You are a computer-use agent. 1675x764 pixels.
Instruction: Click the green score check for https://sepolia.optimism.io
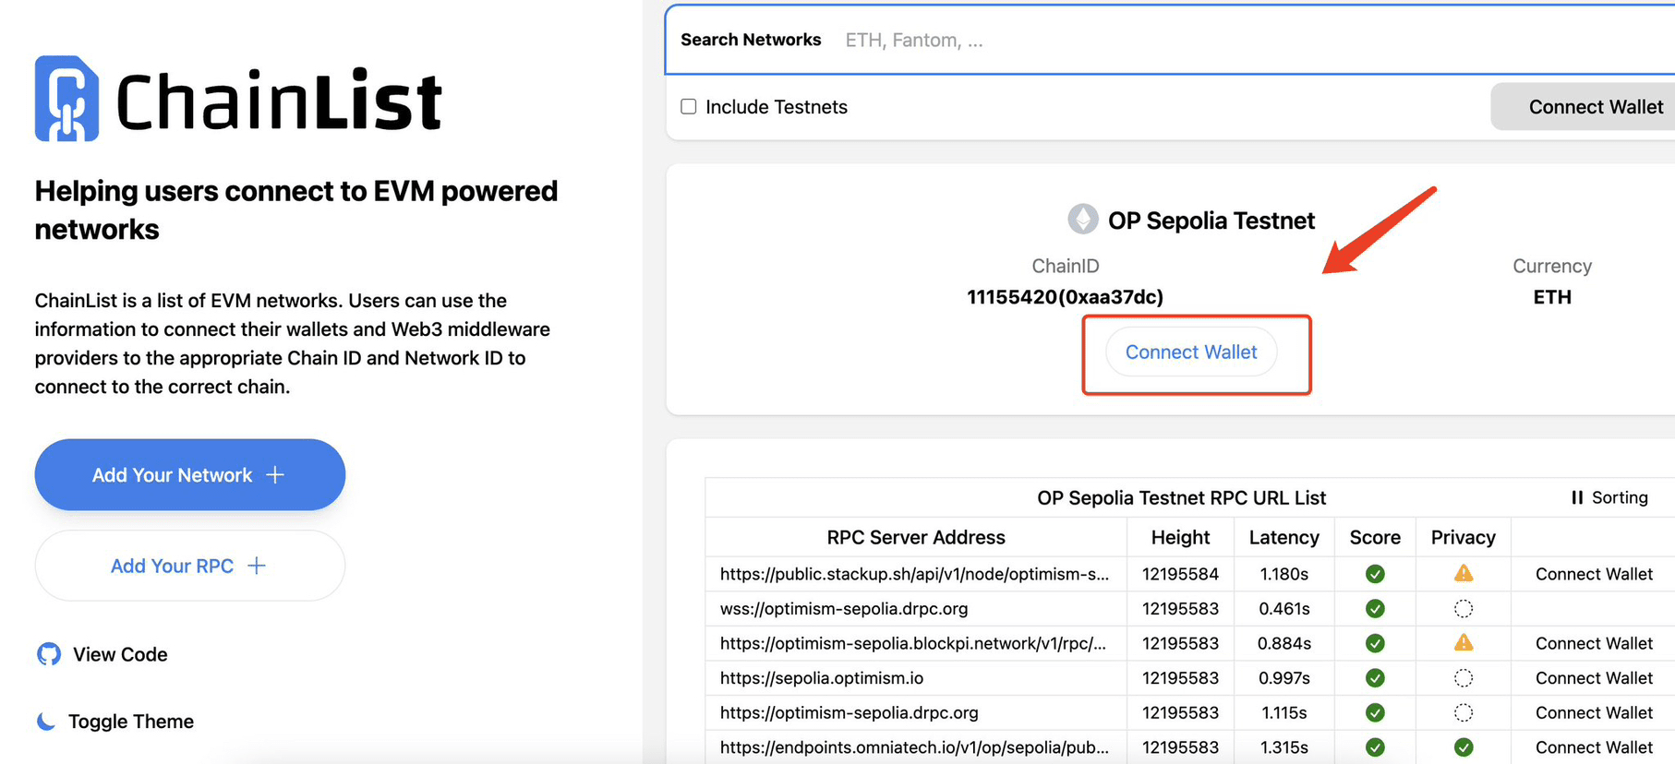[1375, 678]
